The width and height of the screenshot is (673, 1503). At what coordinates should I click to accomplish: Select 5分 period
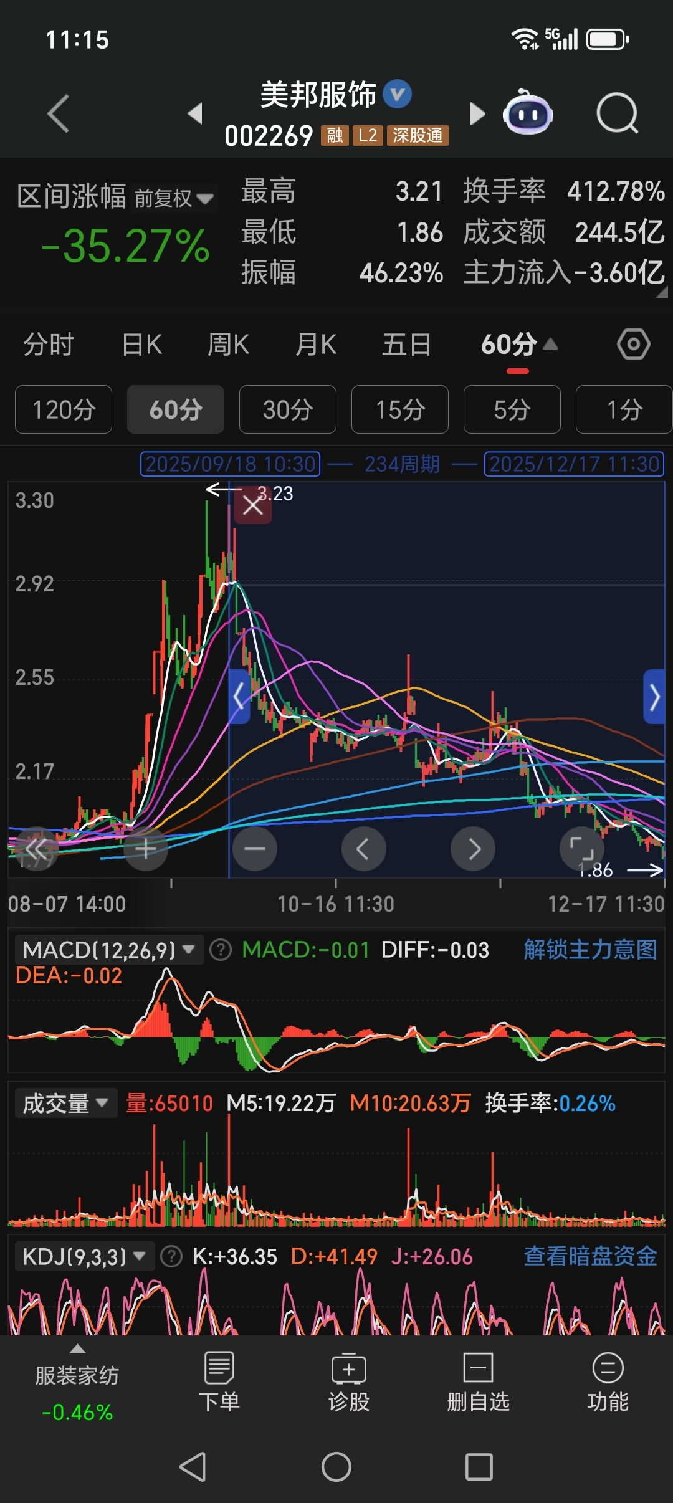[512, 409]
